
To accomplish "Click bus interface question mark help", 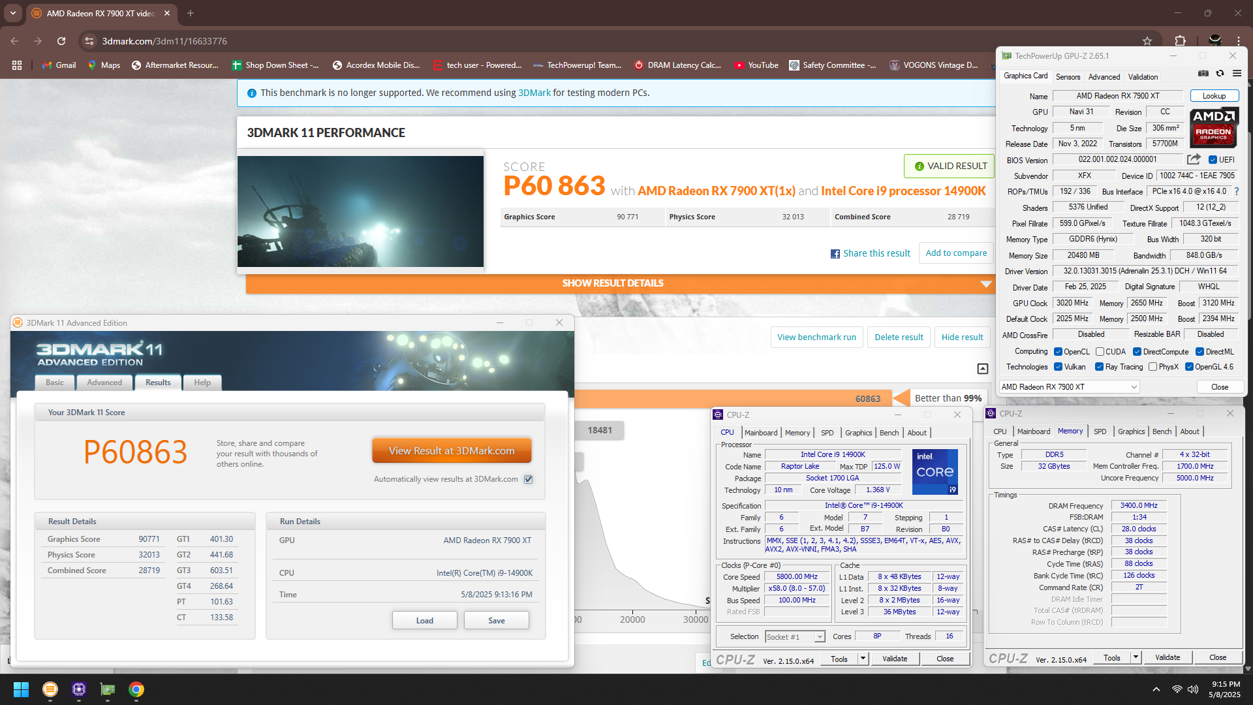I will coord(1237,191).
